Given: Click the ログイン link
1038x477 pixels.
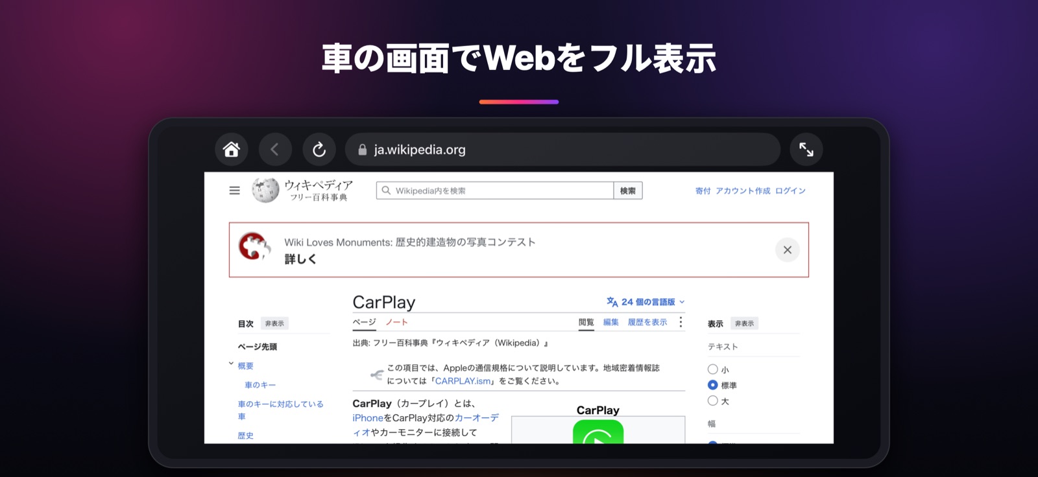Looking at the screenshot, I should 790,191.
